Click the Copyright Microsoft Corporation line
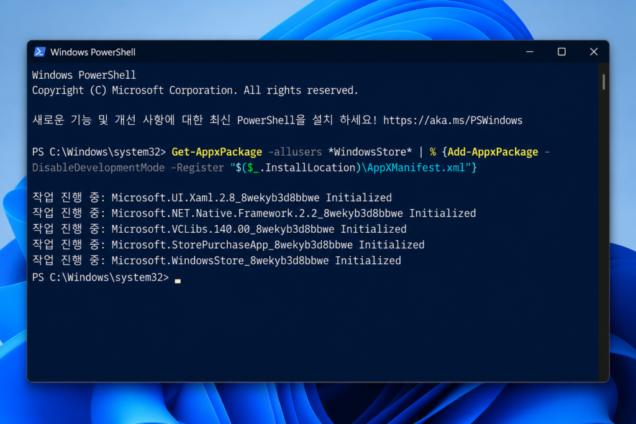Image resolution: width=636 pixels, height=424 pixels. (x=195, y=90)
